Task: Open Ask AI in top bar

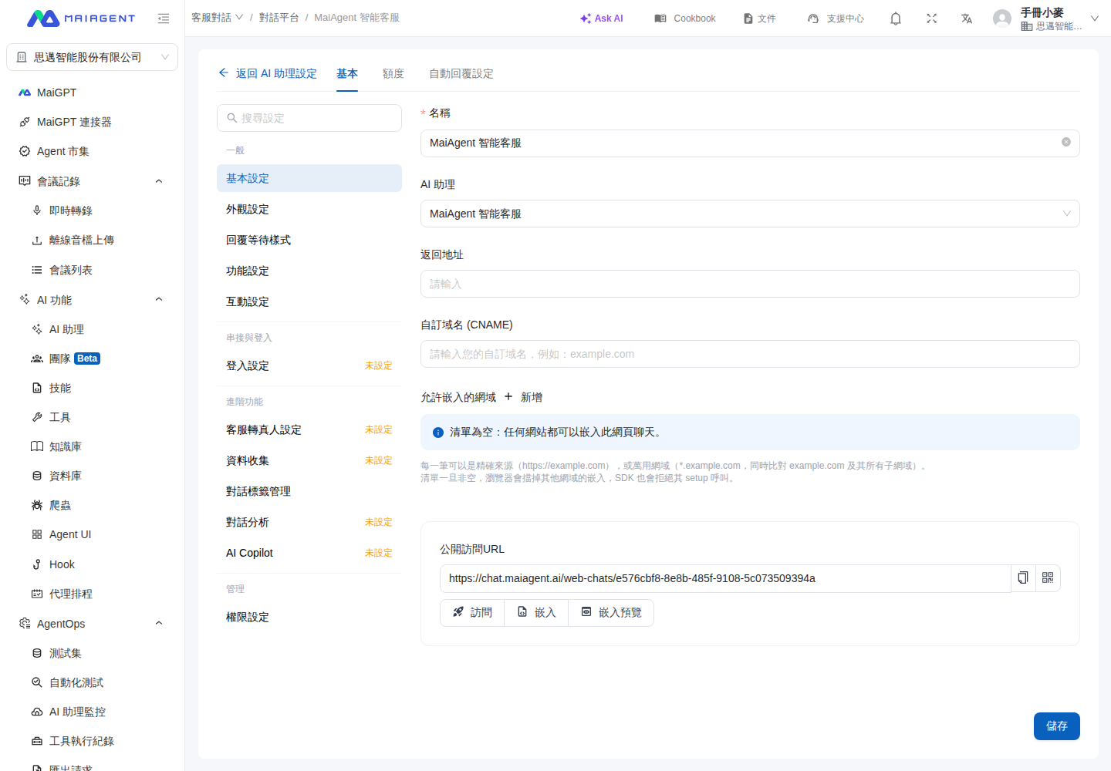Action: [602, 18]
